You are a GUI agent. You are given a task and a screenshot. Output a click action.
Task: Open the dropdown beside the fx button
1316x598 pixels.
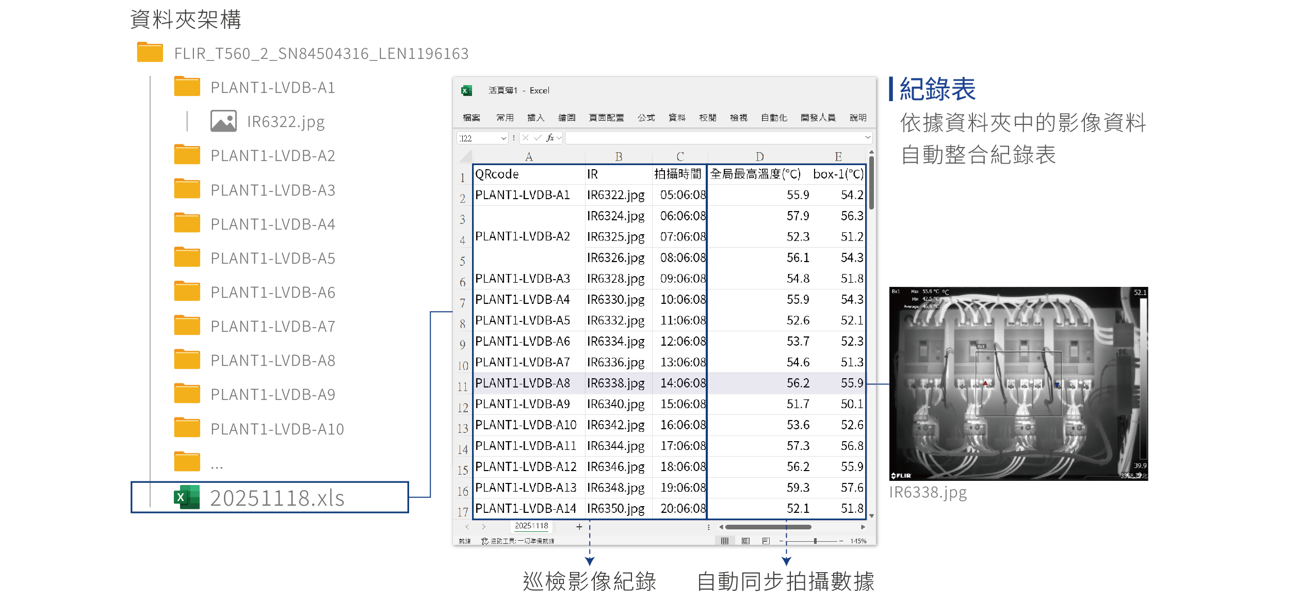coord(559,138)
